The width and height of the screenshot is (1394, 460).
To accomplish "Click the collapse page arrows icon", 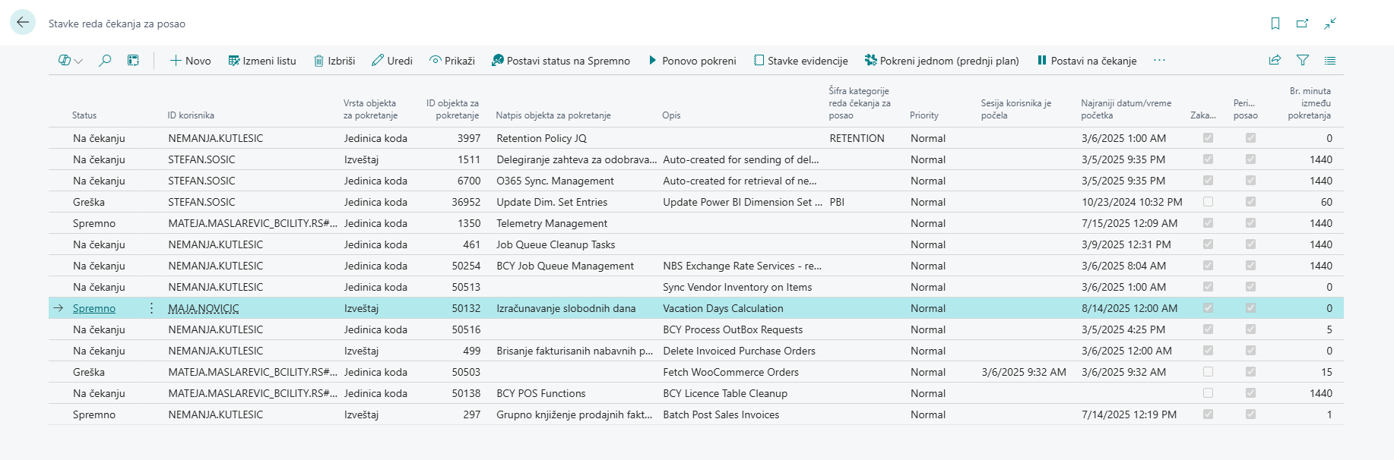I will tap(1330, 24).
